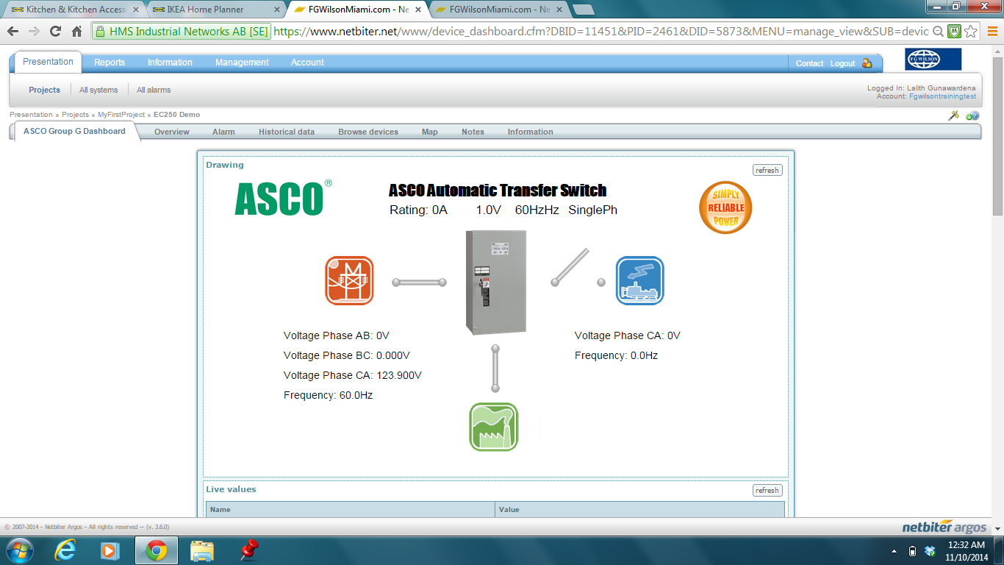Click the Fgwilsontrainingtest account link
Image resolution: width=1004 pixels, height=565 pixels.
pyautogui.click(x=942, y=96)
